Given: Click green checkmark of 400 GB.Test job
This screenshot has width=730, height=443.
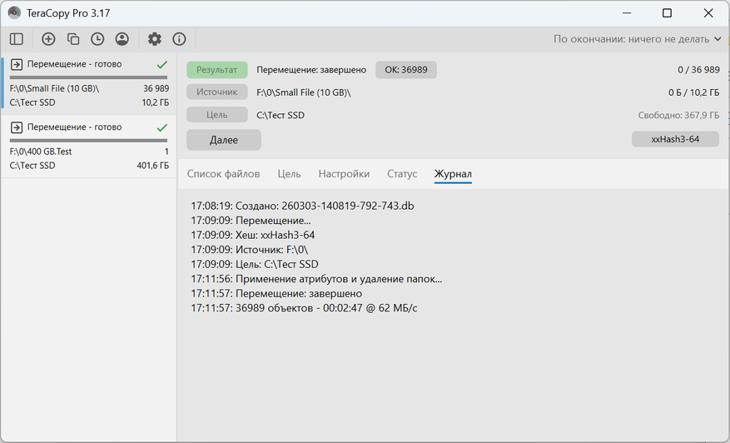Looking at the screenshot, I should click(162, 127).
